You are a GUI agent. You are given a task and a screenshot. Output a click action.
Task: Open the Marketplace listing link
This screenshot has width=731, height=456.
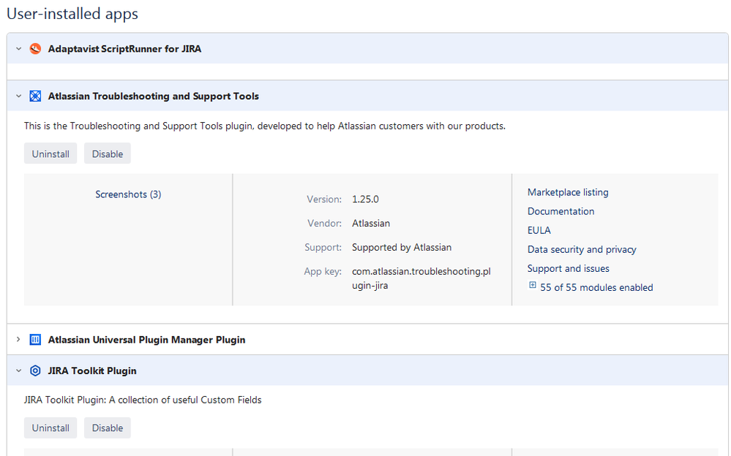click(x=568, y=192)
